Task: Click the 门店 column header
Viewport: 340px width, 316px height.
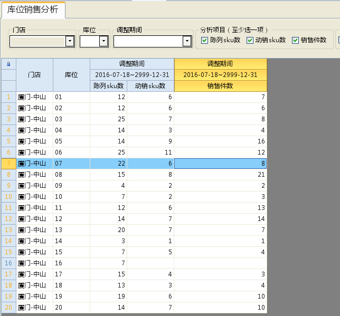Action: [x=34, y=75]
